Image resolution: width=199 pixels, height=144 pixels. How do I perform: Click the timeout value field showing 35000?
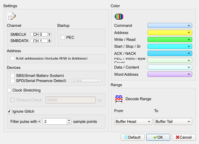[70, 100]
